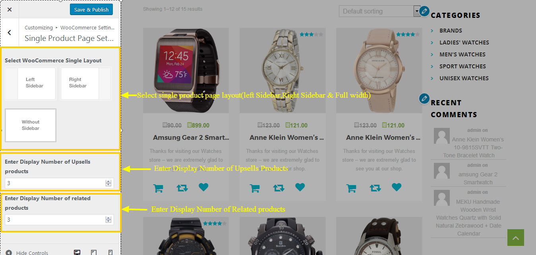The width and height of the screenshot is (536, 255).
Task: Open the Default sorting dropdown
Action: pos(379,11)
